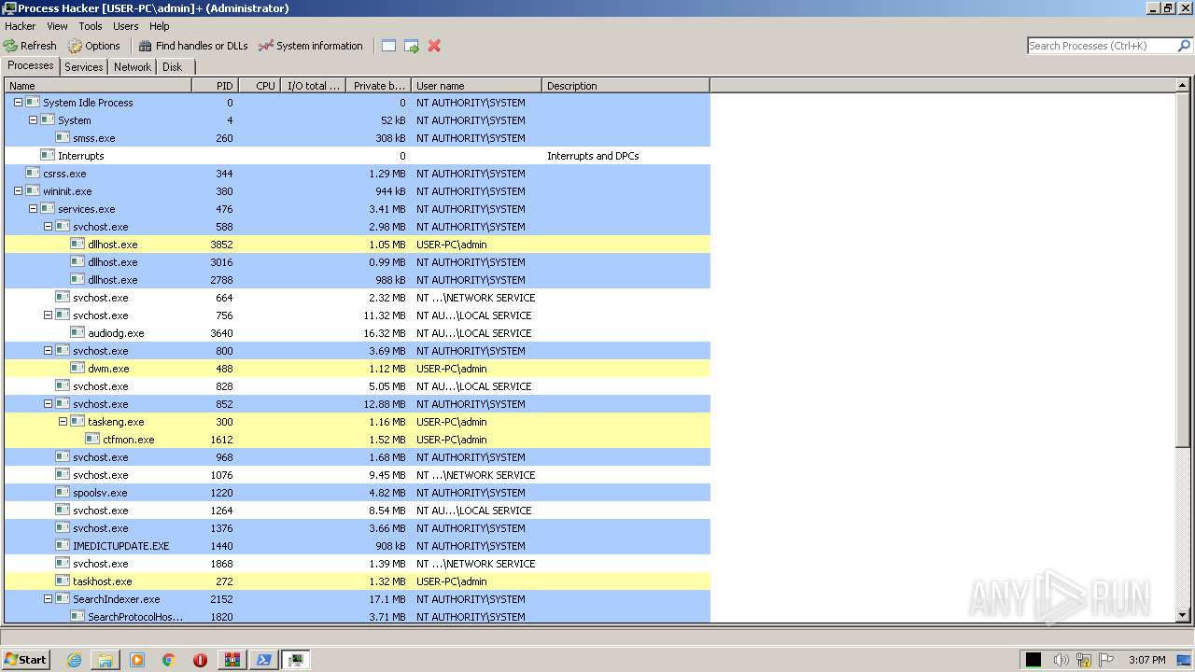Screen dimensions: 1195x672
Task: Click the volume speaker tray icon
Action: pos(1061,660)
